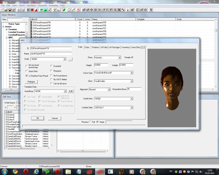Enable the Essential checkbox

point(51,66)
